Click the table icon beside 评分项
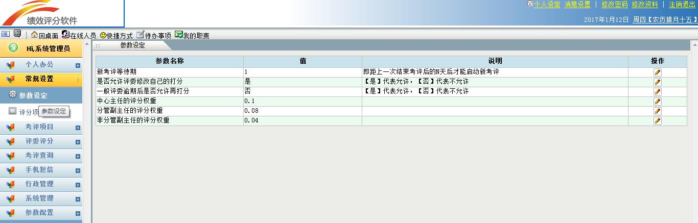The height and width of the screenshot is (223, 698). (13, 111)
